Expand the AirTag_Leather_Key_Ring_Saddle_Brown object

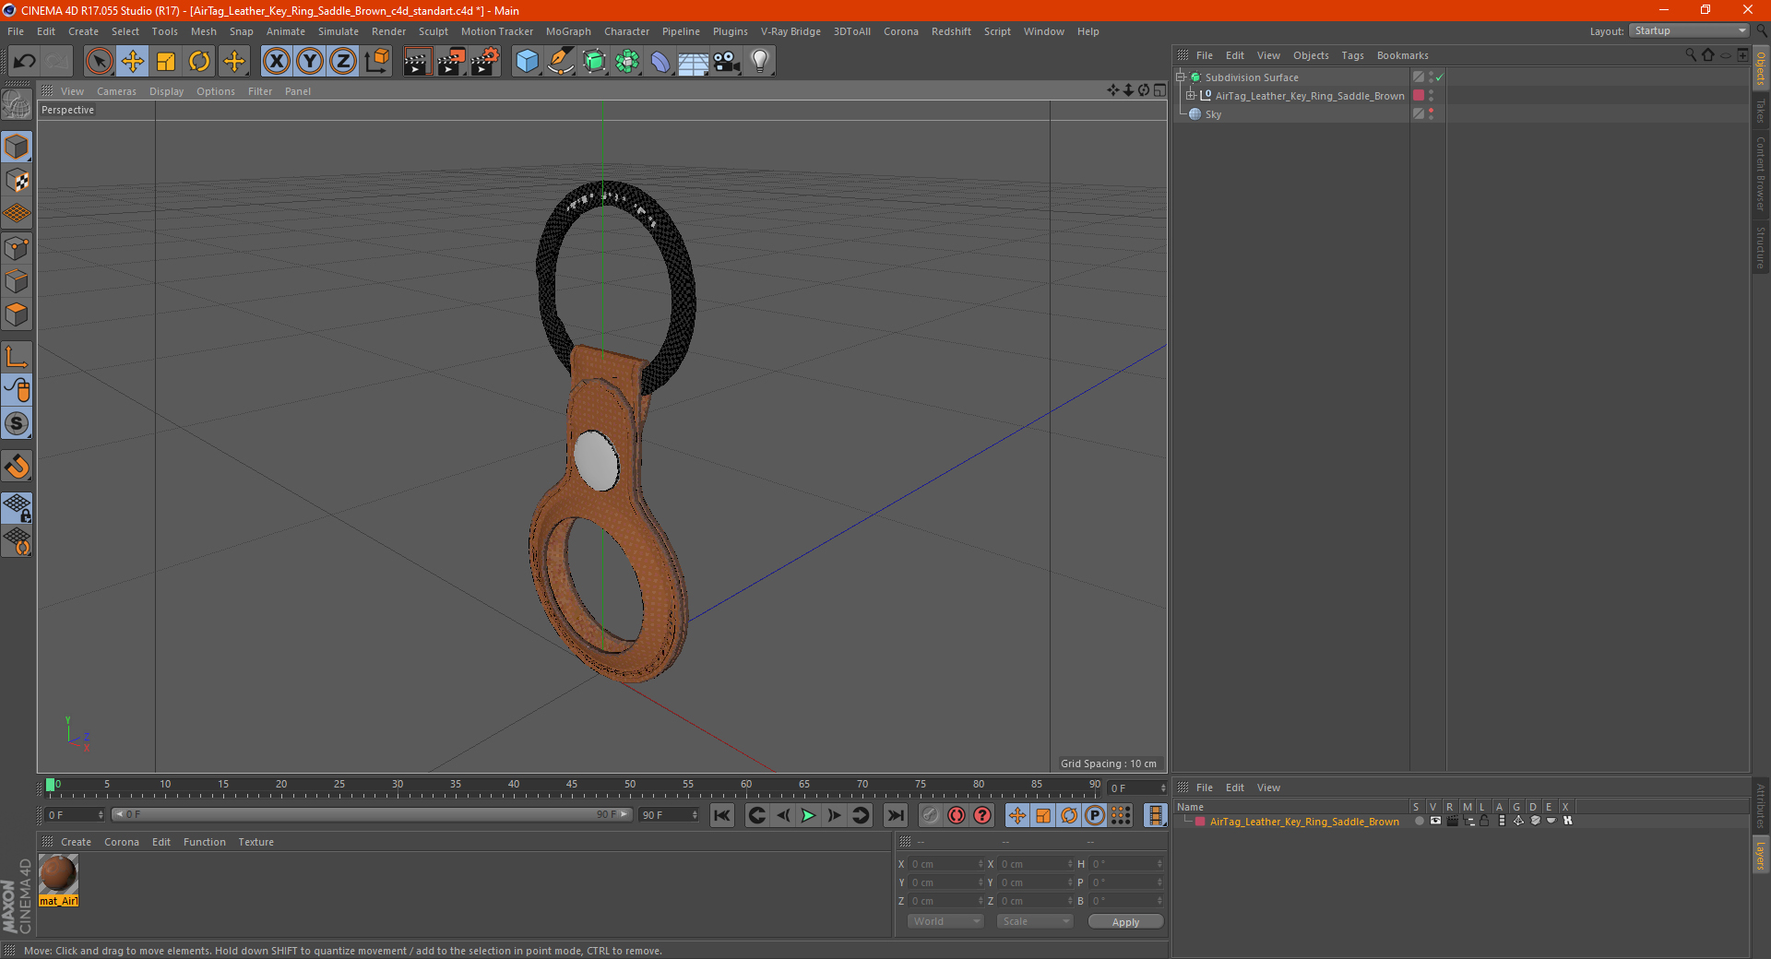pyautogui.click(x=1191, y=96)
